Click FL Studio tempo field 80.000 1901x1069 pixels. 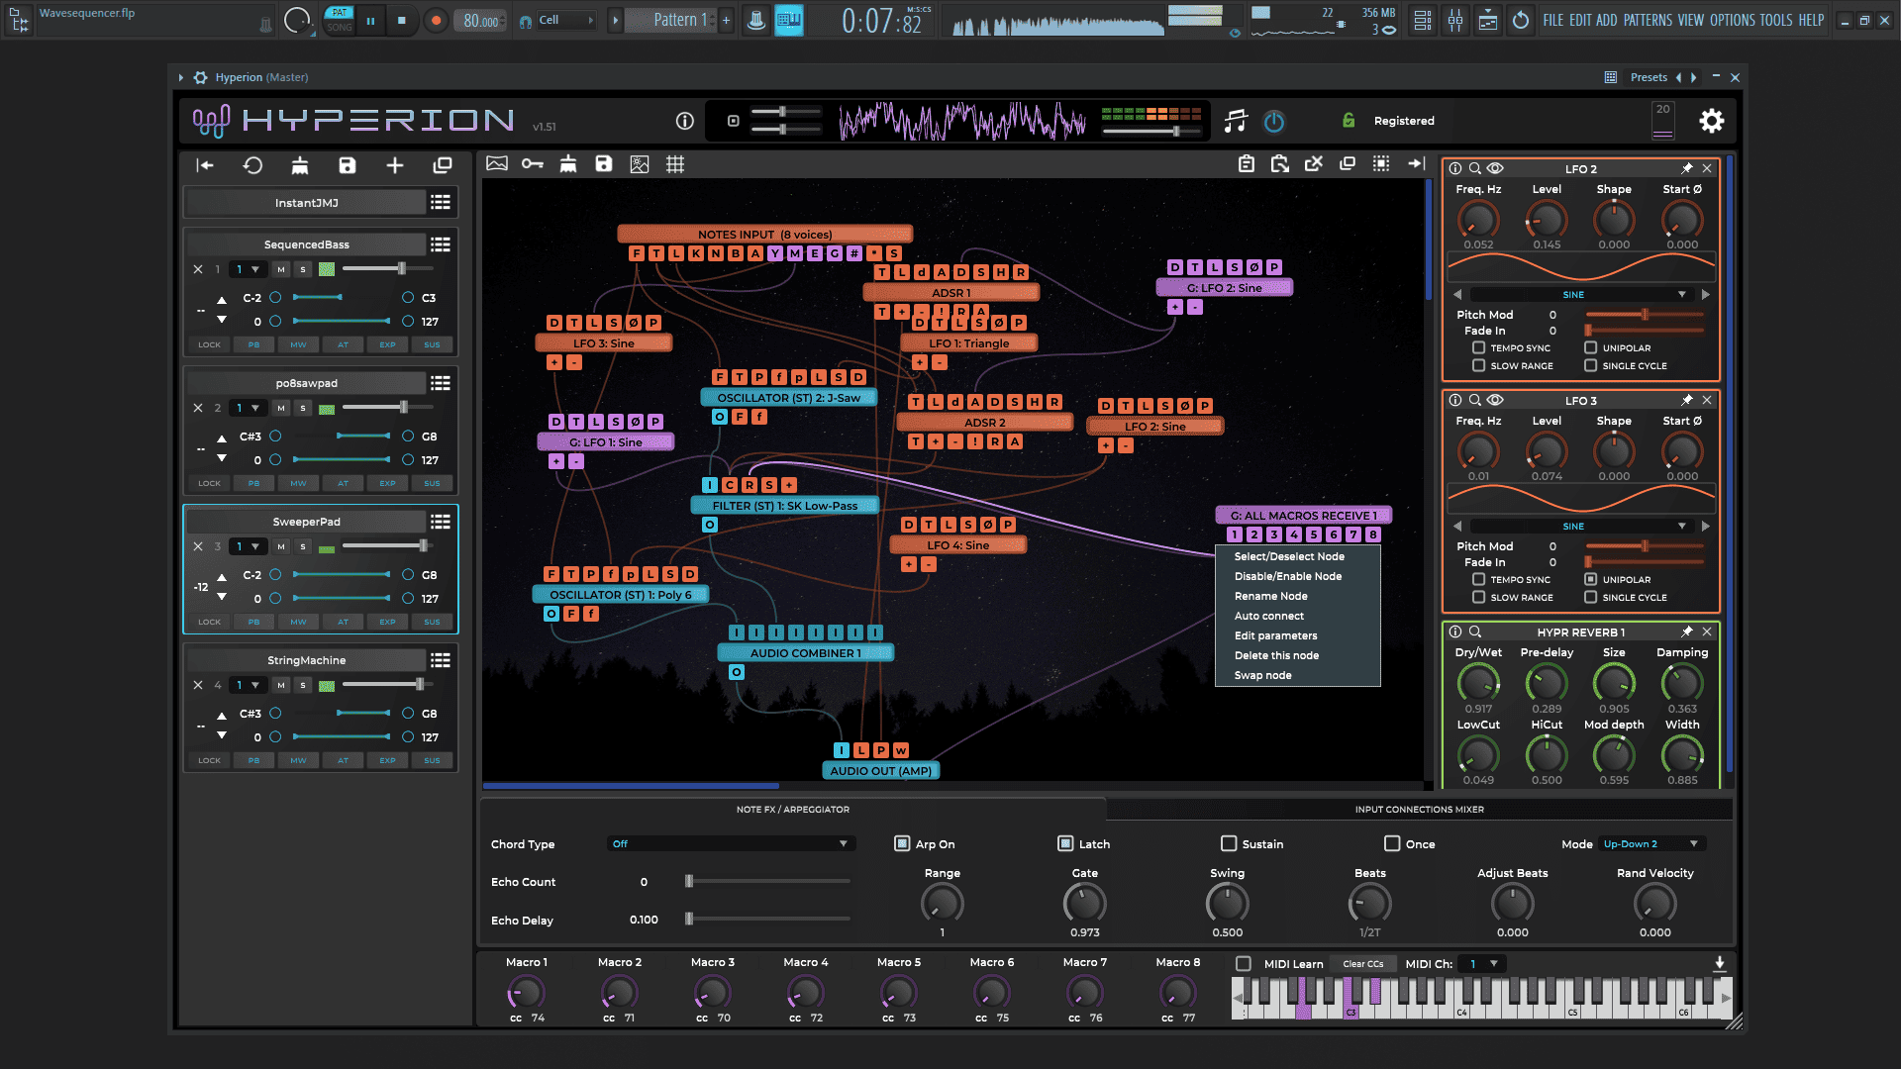pos(481,20)
